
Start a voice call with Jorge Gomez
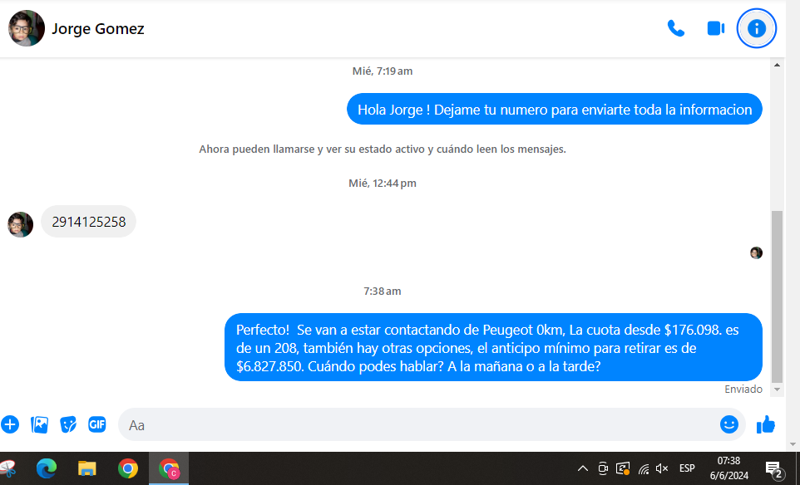pos(675,28)
